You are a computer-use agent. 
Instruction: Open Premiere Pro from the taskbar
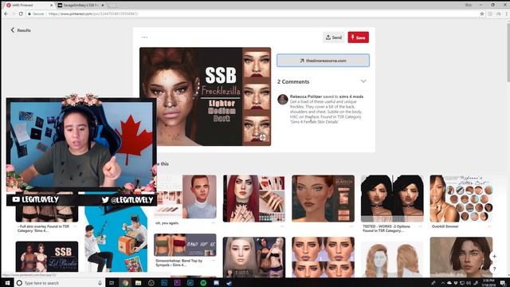click(x=177, y=283)
